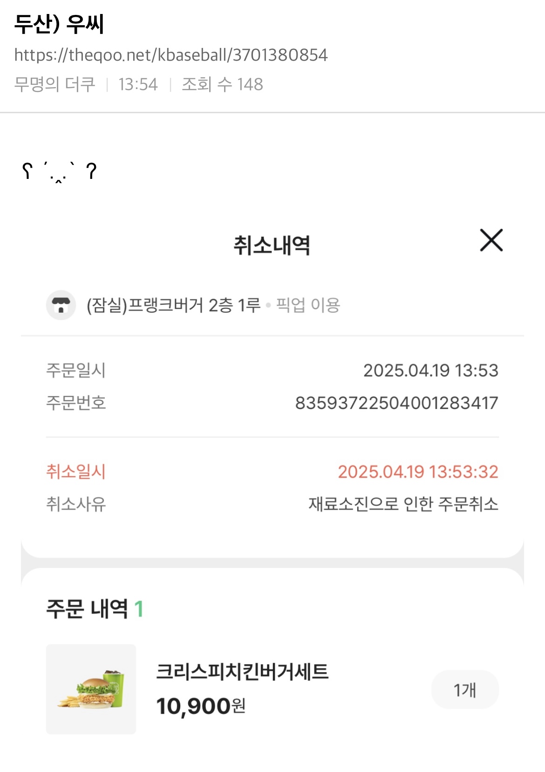Tap the 취소사유 reason text
Viewport: 545px width, 772px height.
[403, 504]
